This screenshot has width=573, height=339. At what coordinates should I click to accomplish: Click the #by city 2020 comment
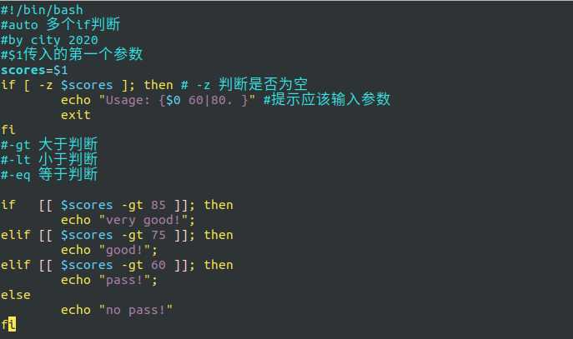[49, 40]
